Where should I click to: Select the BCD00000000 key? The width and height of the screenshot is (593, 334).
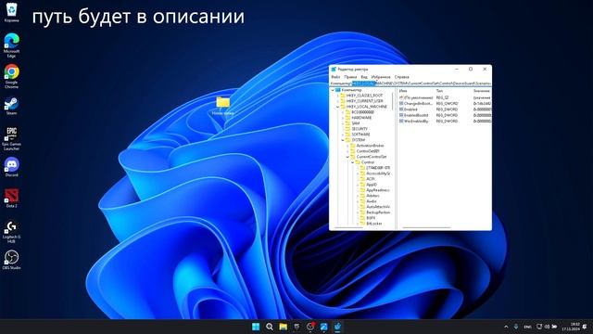tap(362, 112)
